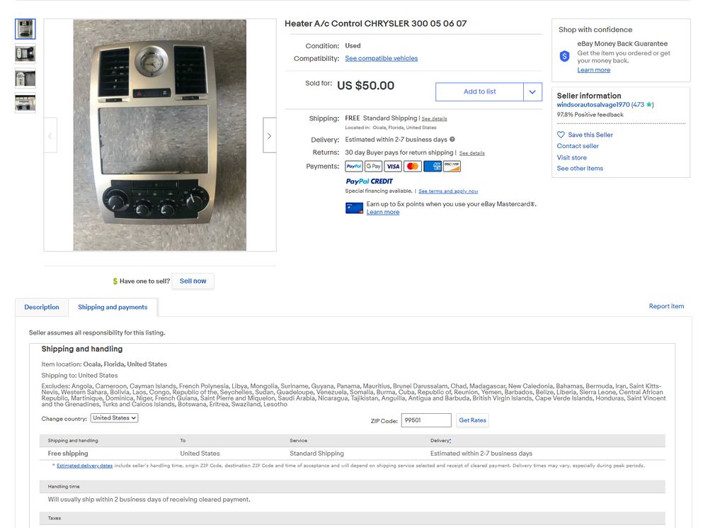Screen dimensions: 708x528
Task: Click the Get Rates button
Action: [x=472, y=420]
